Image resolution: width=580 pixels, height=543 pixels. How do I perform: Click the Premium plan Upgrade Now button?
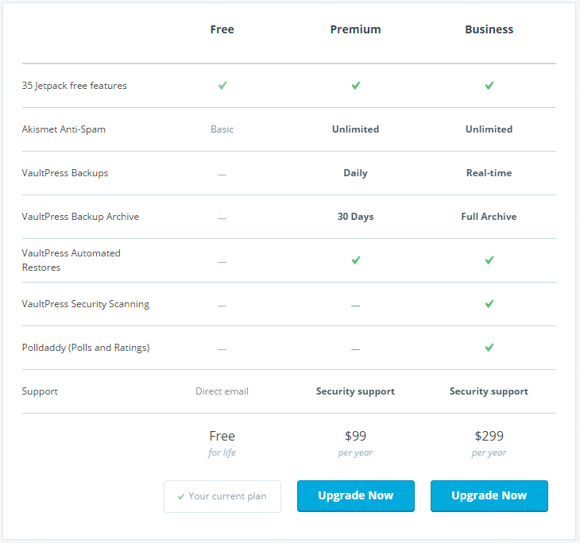[355, 495]
